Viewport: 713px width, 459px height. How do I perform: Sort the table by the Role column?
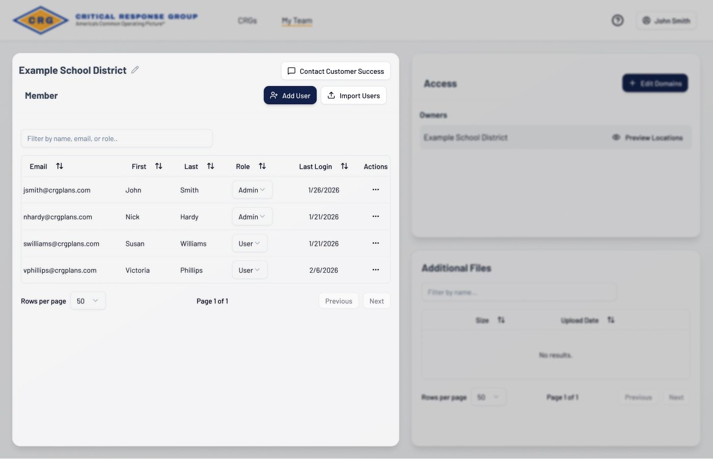pos(262,166)
